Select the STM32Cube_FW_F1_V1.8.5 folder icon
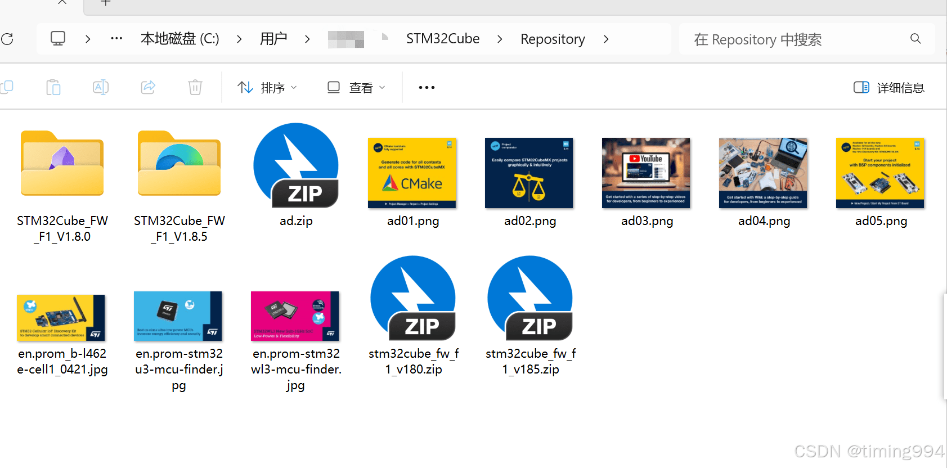The image size is (947, 468). (x=179, y=163)
